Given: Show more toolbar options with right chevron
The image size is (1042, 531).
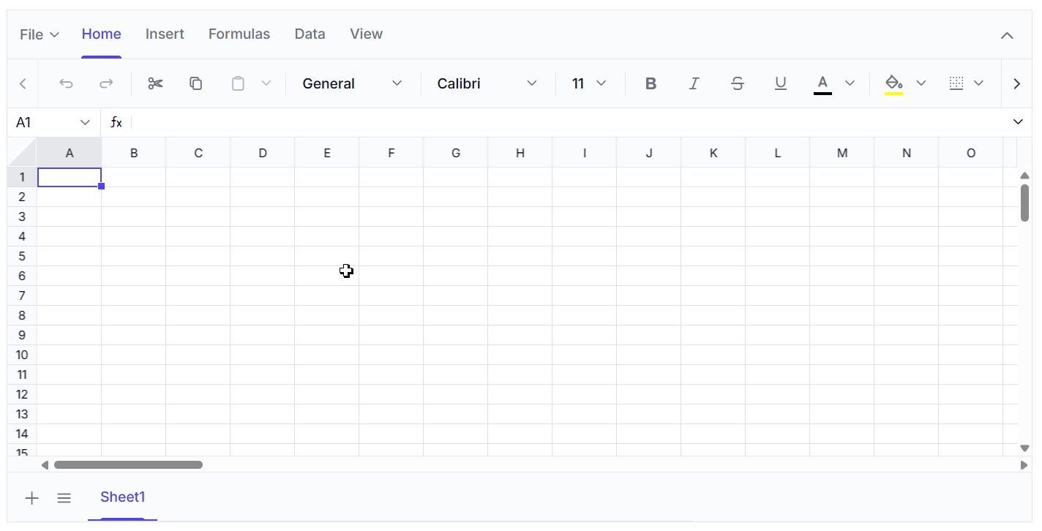Looking at the screenshot, I should (1016, 83).
